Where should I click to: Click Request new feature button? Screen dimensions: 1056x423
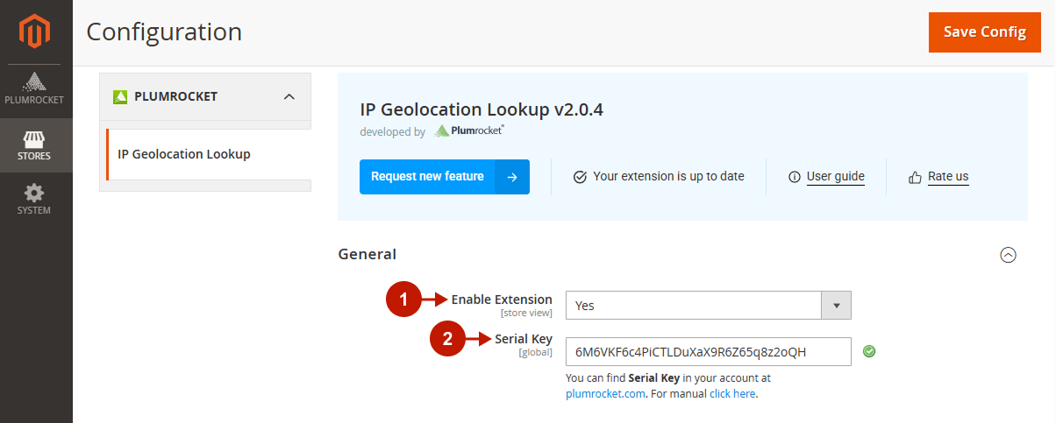445,177
